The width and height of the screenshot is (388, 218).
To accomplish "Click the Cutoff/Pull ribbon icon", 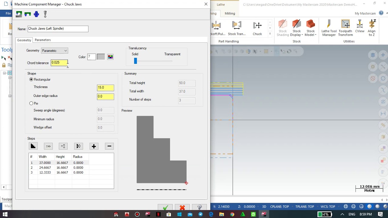I will click(217, 28).
